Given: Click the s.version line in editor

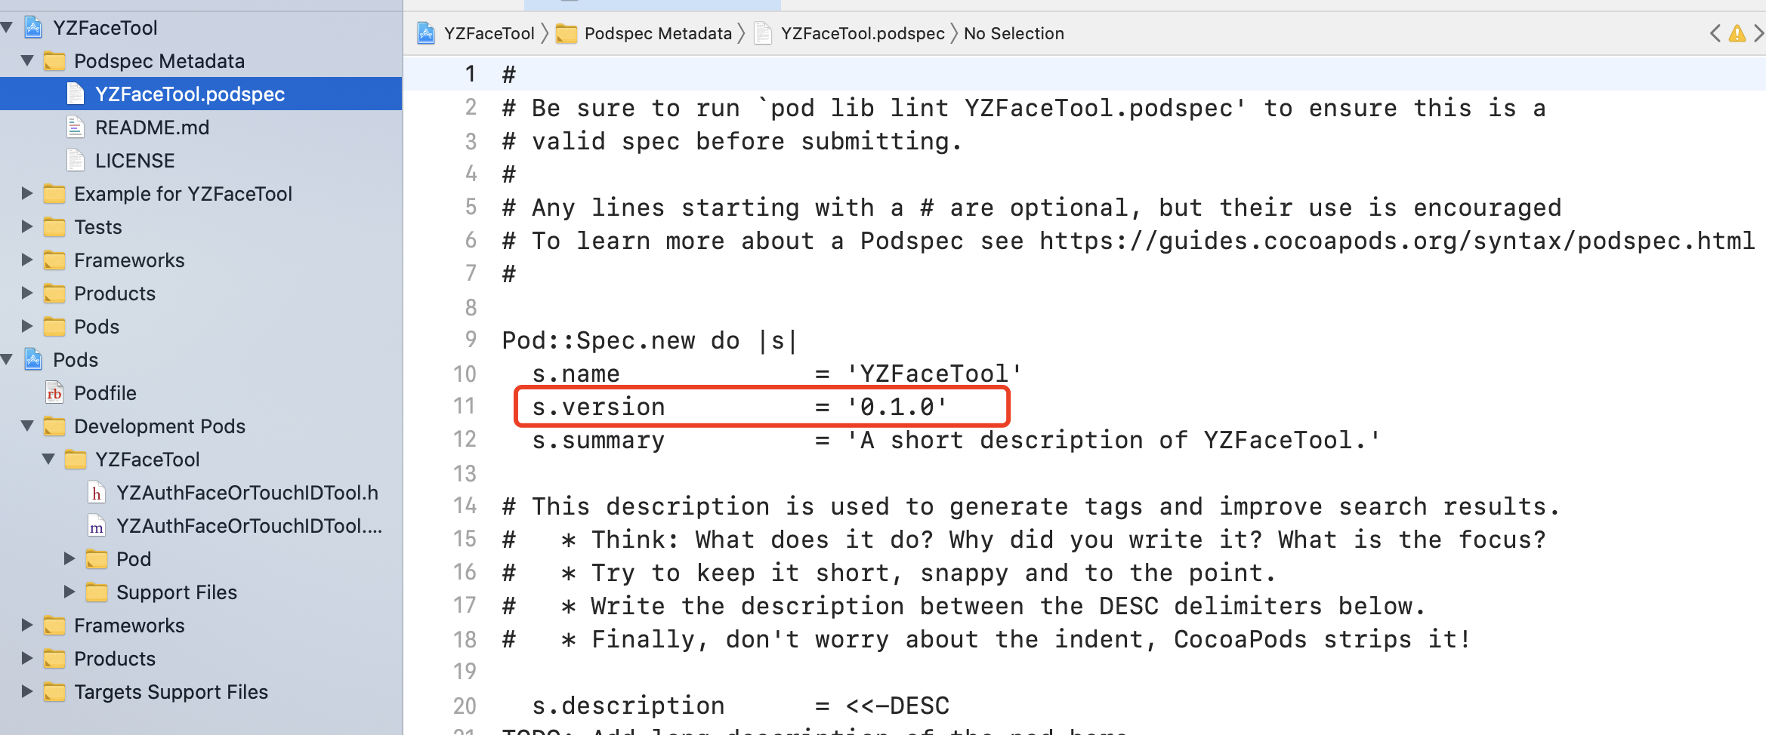Looking at the screenshot, I should pyautogui.click(x=739, y=407).
